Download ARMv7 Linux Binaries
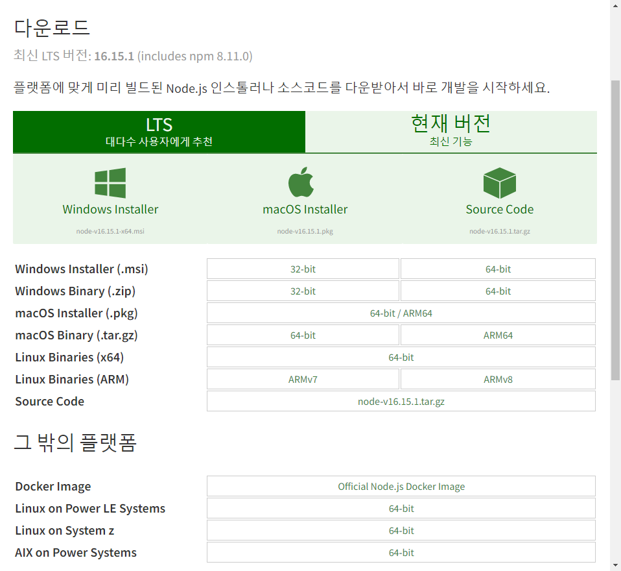 click(x=303, y=380)
